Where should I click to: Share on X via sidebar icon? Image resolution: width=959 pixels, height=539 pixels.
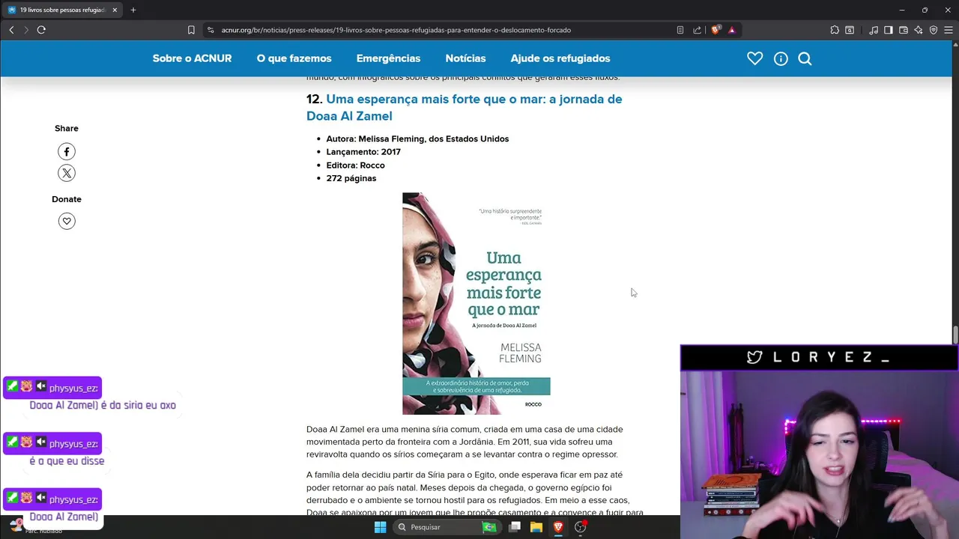click(x=67, y=174)
